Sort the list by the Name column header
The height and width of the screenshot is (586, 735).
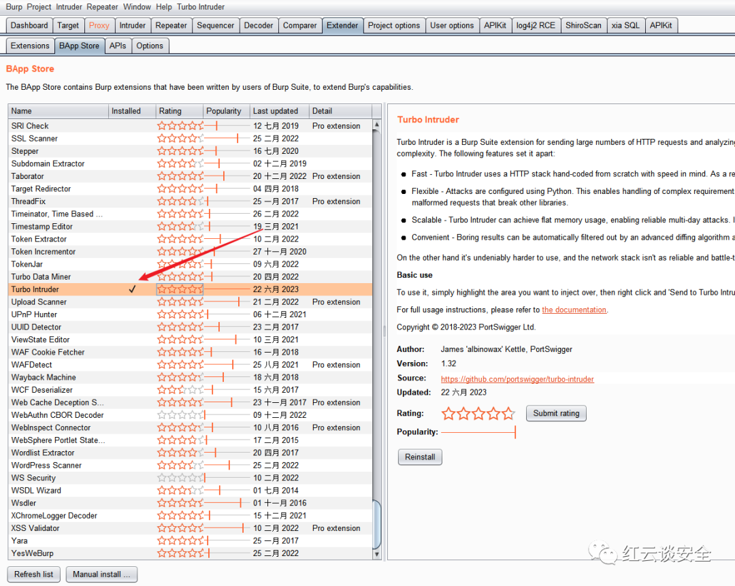[x=58, y=111]
